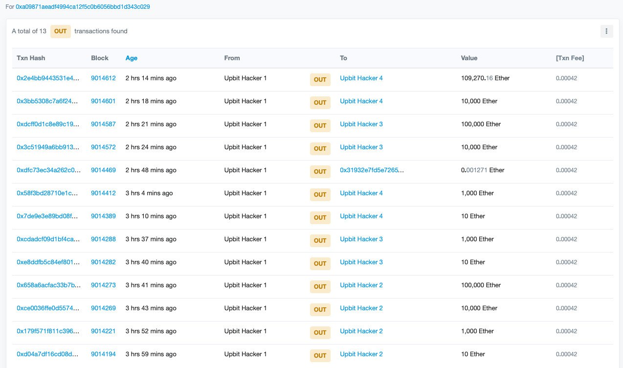View block 9014282
This screenshot has height=368, width=623.
coord(103,262)
